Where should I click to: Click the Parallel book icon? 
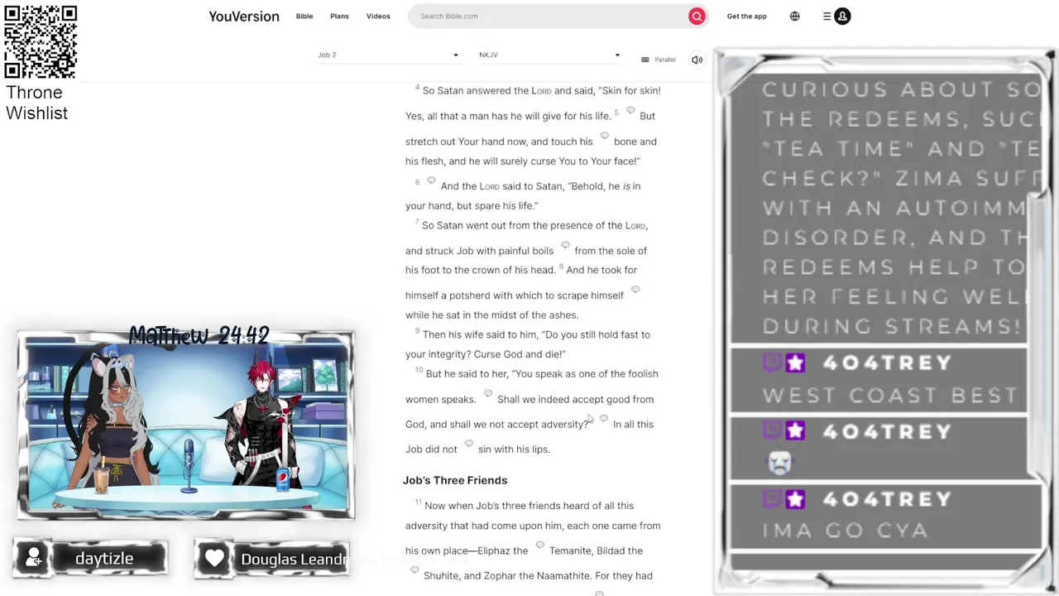click(645, 60)
